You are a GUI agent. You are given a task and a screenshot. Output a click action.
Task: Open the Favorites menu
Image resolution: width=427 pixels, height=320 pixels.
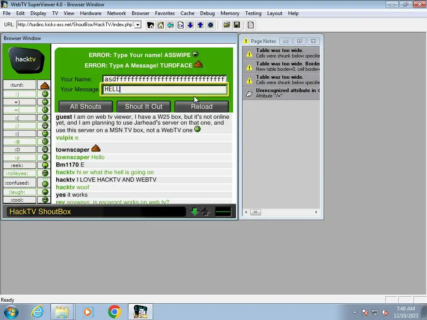point(165,13)
